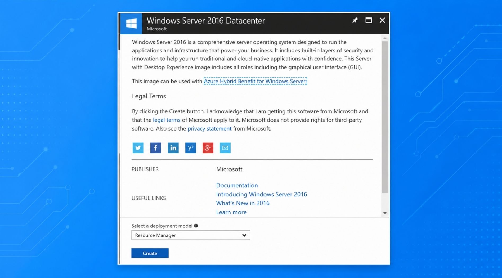Click the Microsoft publisher value
Image resolution: width=502 pixels, height=278 pixels.
click(229, 169)
